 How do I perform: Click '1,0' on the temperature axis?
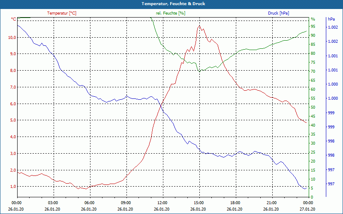point(13,187)
